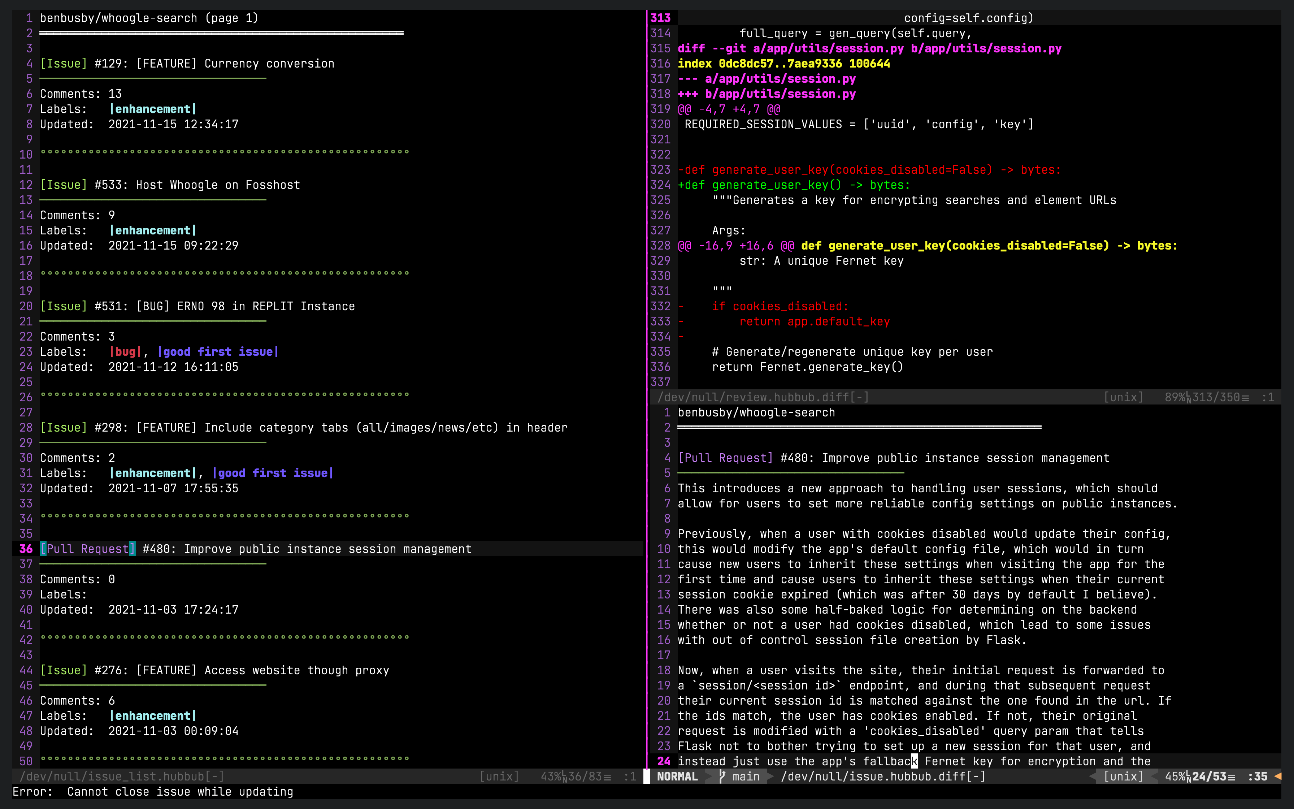Click the Updated 2021-11-15 12:34:17 timestamp
The image size is (1294, 809).
tap(173, 125)
